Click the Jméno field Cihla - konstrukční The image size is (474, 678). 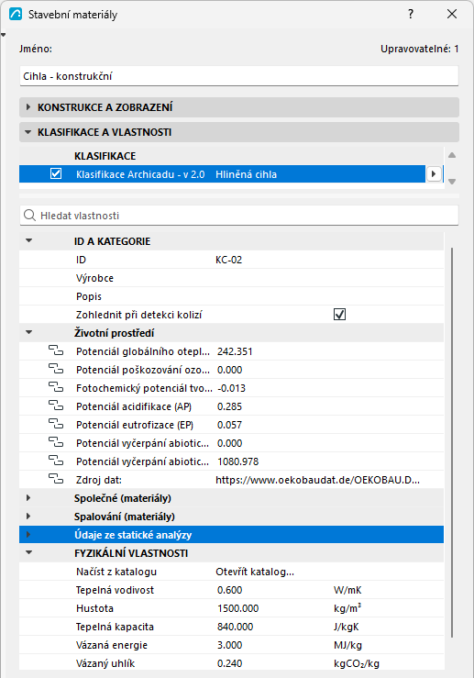239,76
